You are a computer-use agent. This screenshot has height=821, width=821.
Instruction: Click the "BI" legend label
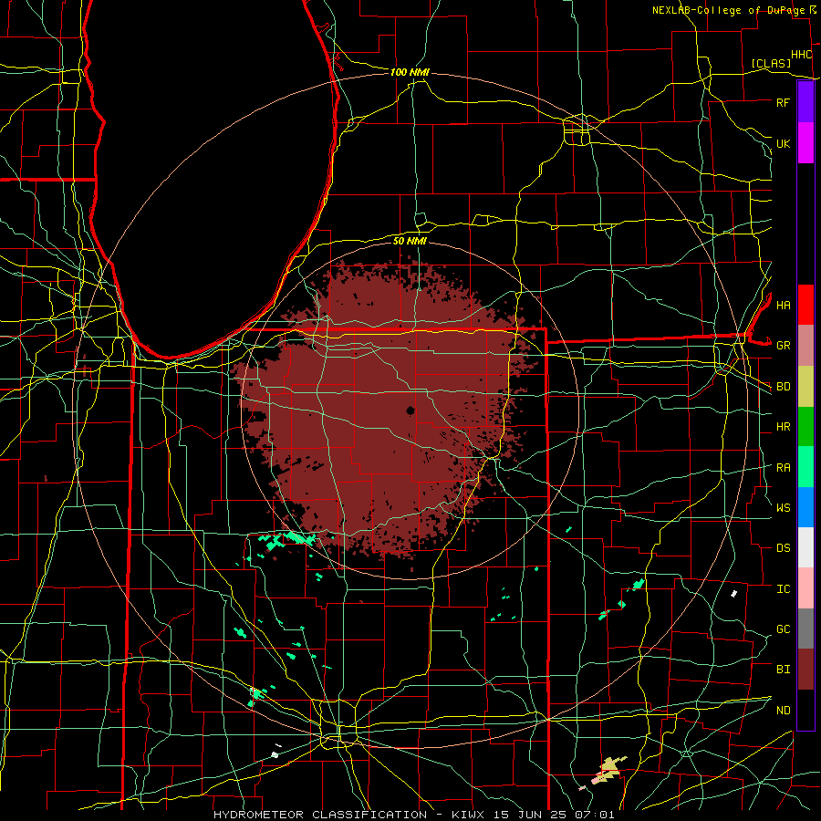pos(783,670)
